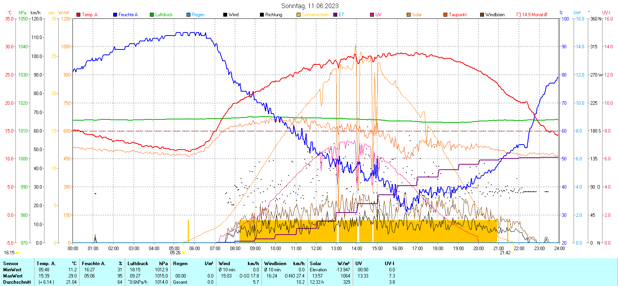Click the sunrise icon next to 05:26
Image resolution: width=618 pixels, height=286 pixels.
[183, 253]
